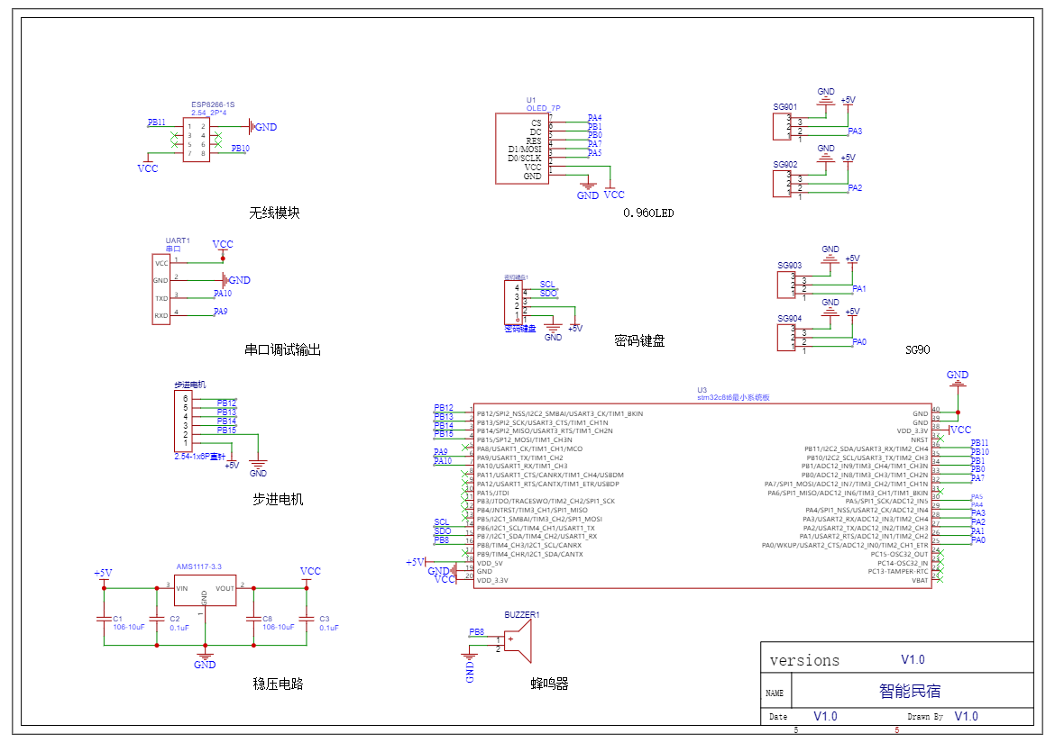1055x743 pixels.
Task: Select the OLED_7P component body
Action: tap(522, 149)
